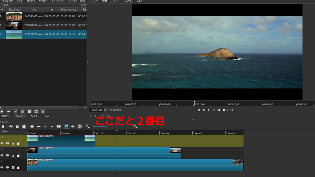
Task: Add clip to playlist with plus button
Action: pos(2,112)
